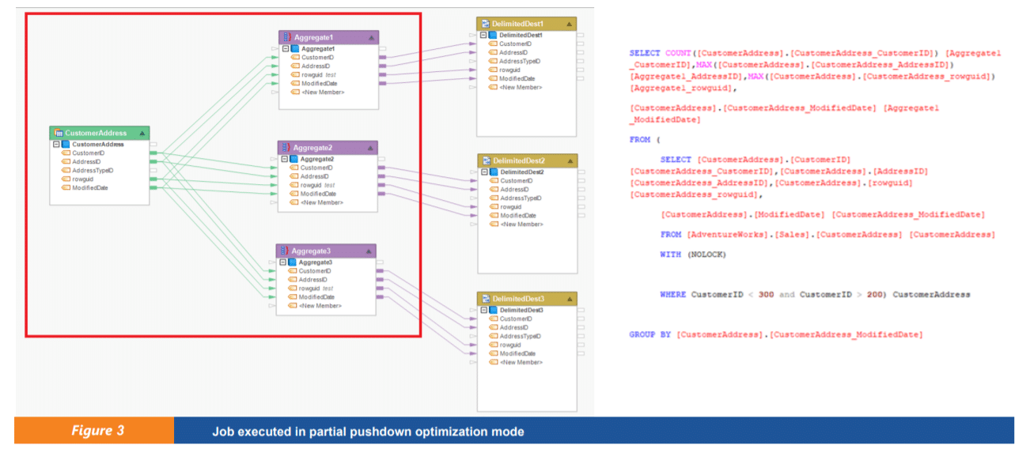This screenshot has width=1030, height=460.
Task: Click the rowguid field icon in DelimitedDest2
Action: (x=494, y=205)
